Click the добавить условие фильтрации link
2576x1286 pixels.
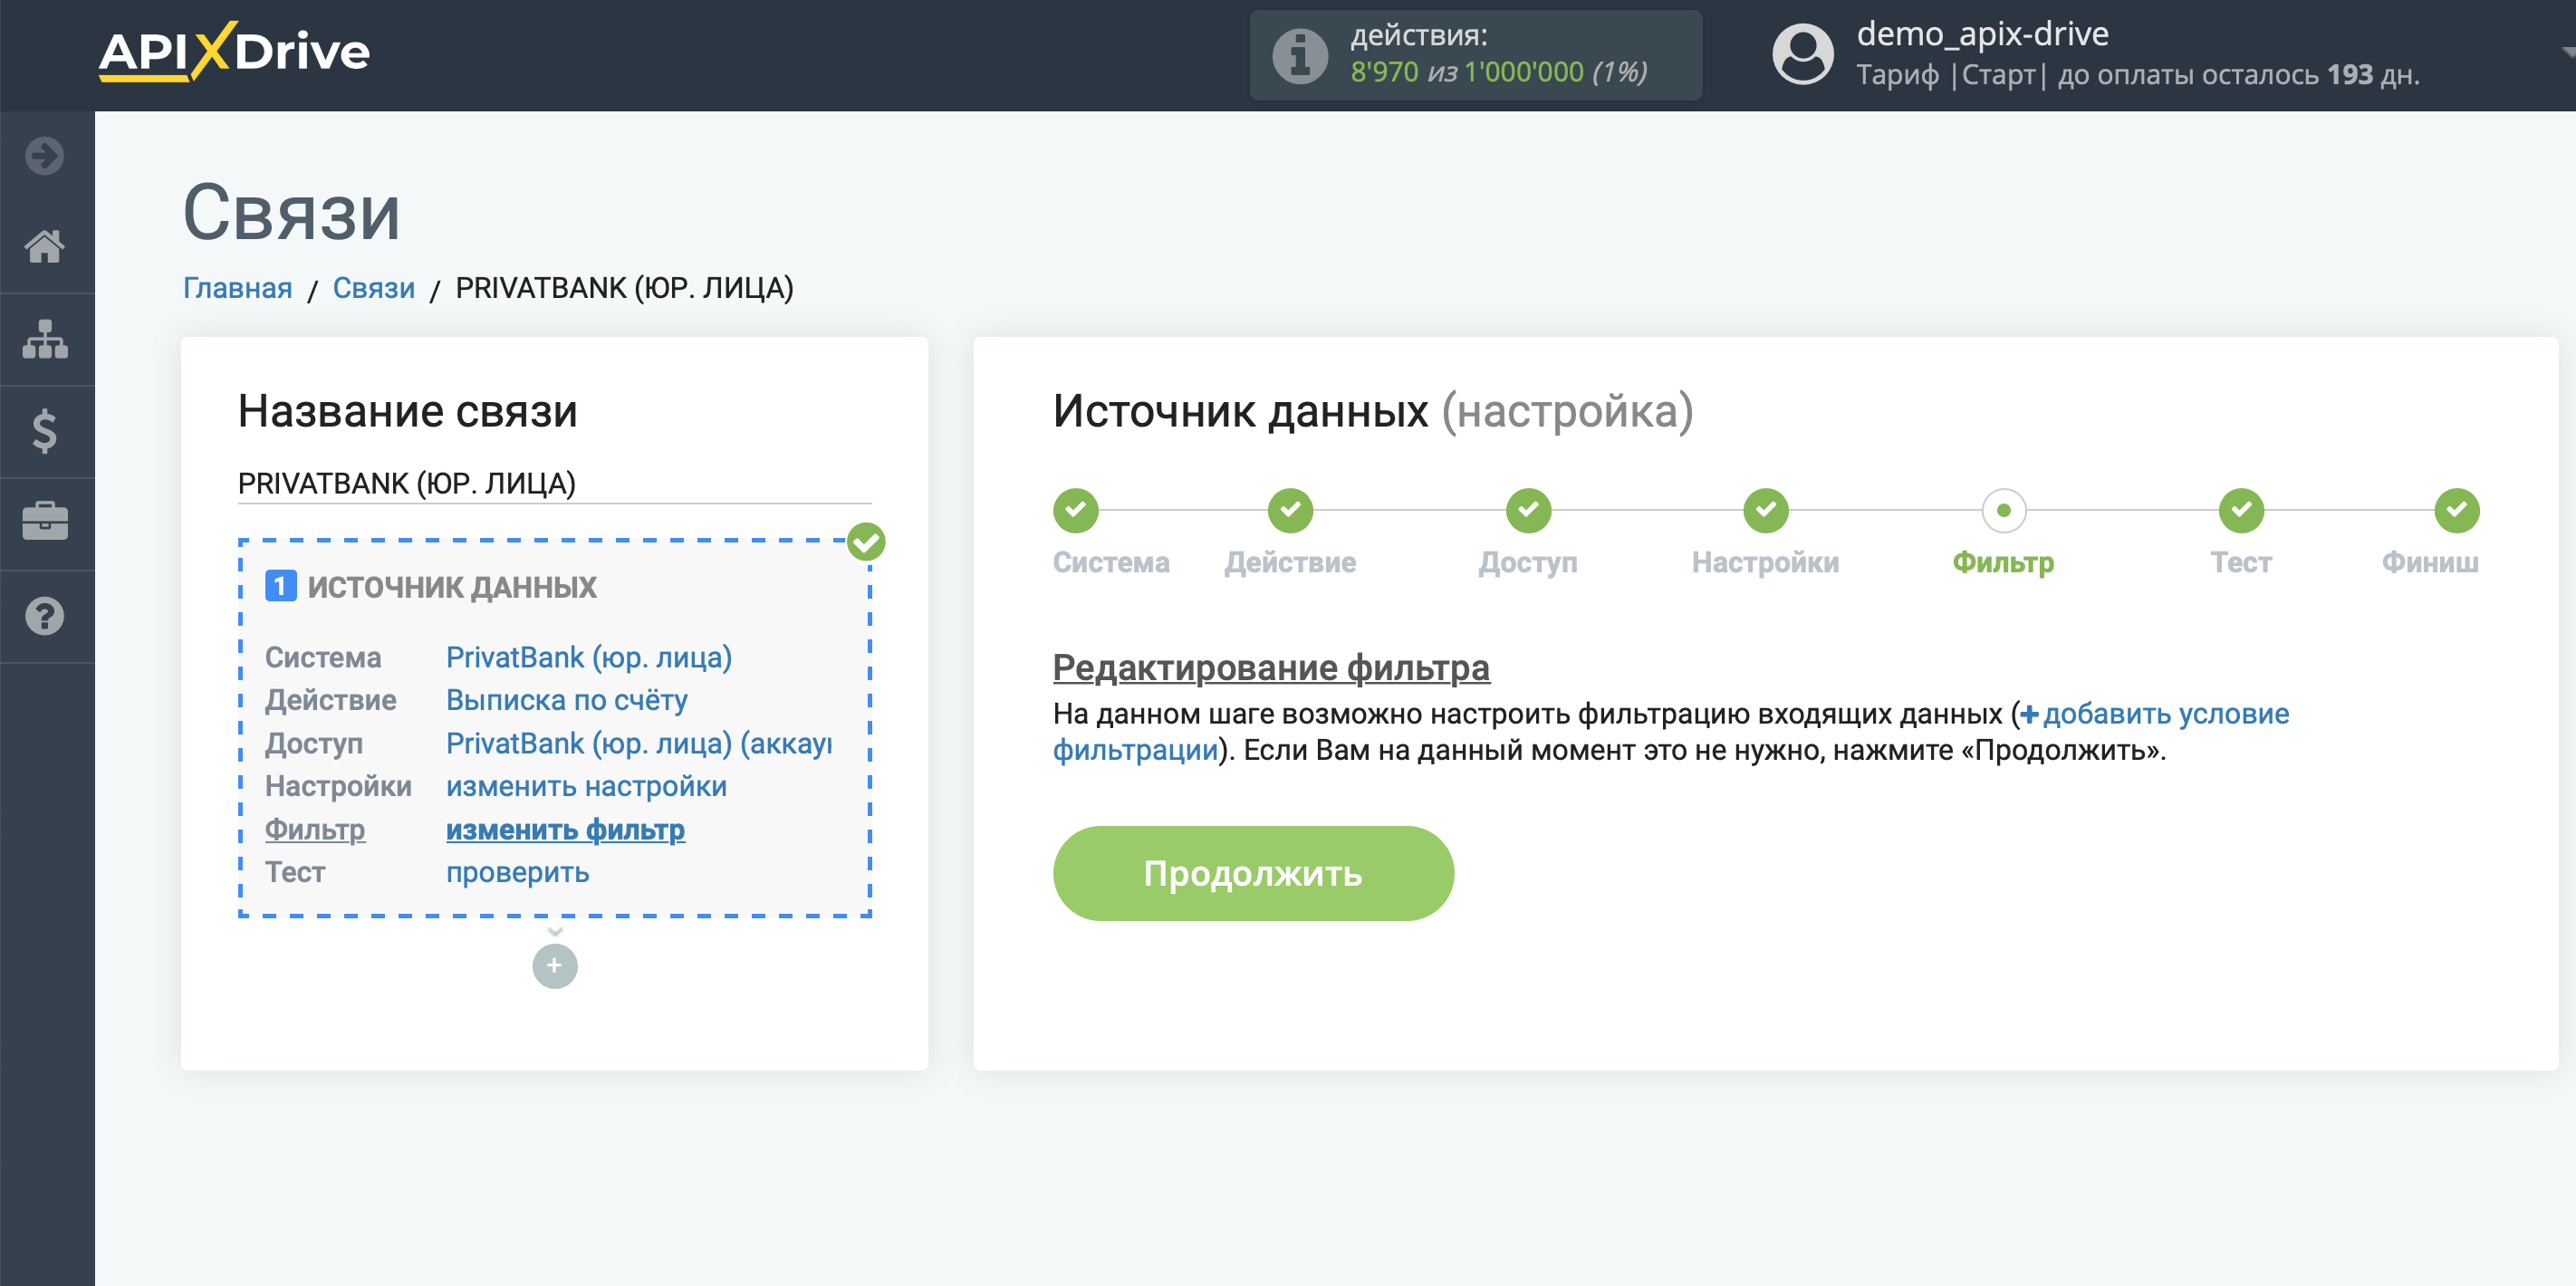pyautogui.click(x=2155, y=714)
